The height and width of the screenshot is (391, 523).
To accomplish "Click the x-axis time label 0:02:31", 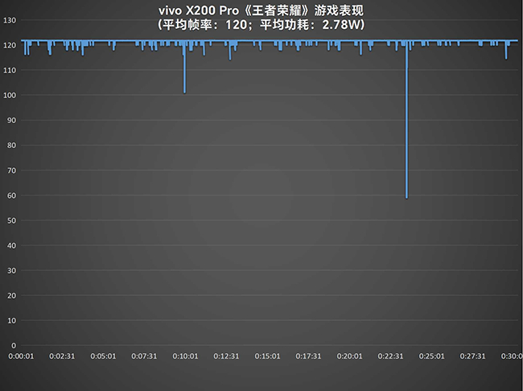I will (62, 356).
